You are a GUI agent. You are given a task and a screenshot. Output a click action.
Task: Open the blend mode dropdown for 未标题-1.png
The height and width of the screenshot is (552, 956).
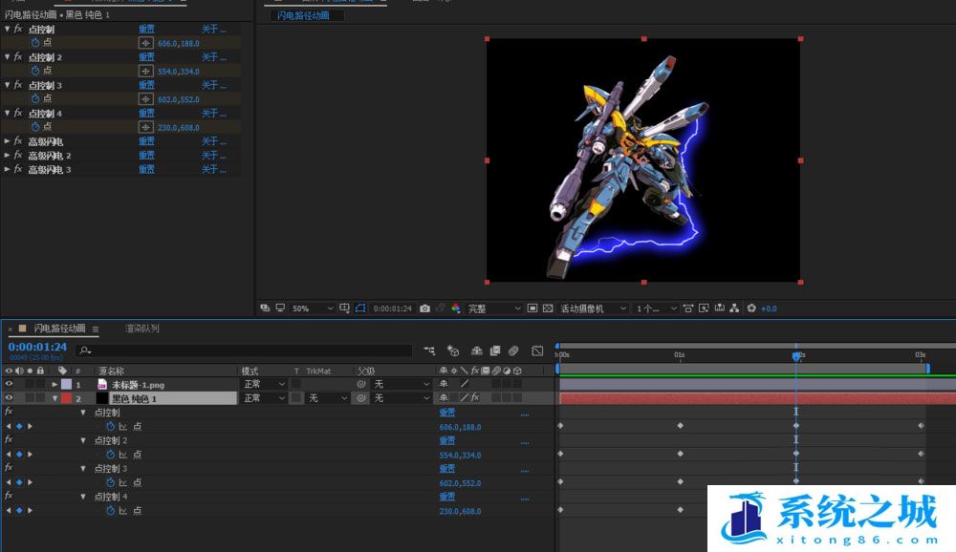point(265,384)
